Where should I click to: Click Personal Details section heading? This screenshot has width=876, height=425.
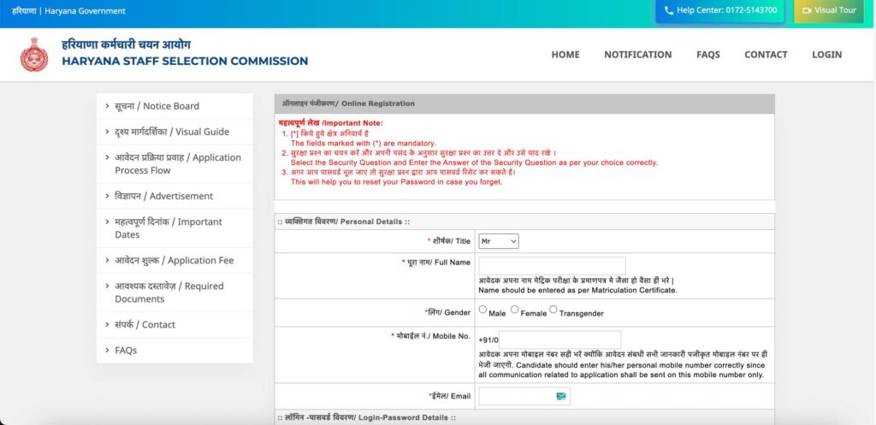(x=344, y=221)
